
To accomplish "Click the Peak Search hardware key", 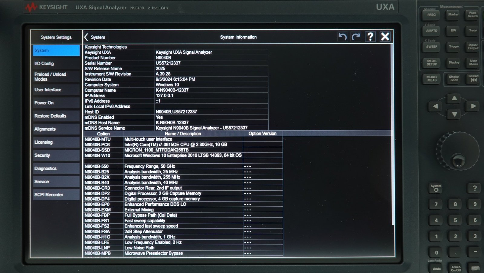I will [473, 15].
